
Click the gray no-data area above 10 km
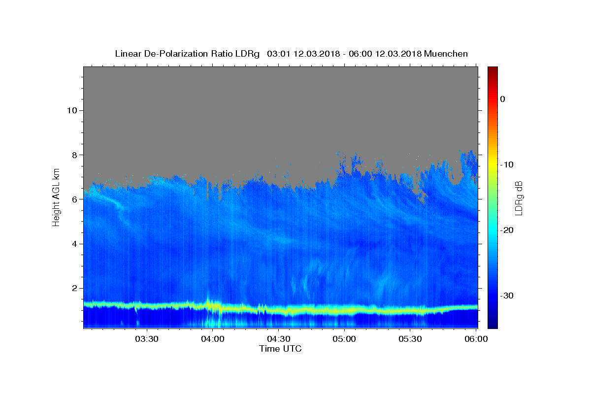pyautogui.click(x=281, y=89)
